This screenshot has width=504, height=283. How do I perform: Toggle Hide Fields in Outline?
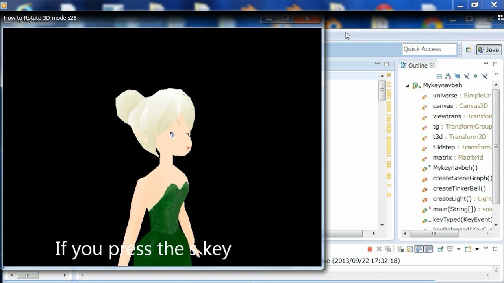457,76
